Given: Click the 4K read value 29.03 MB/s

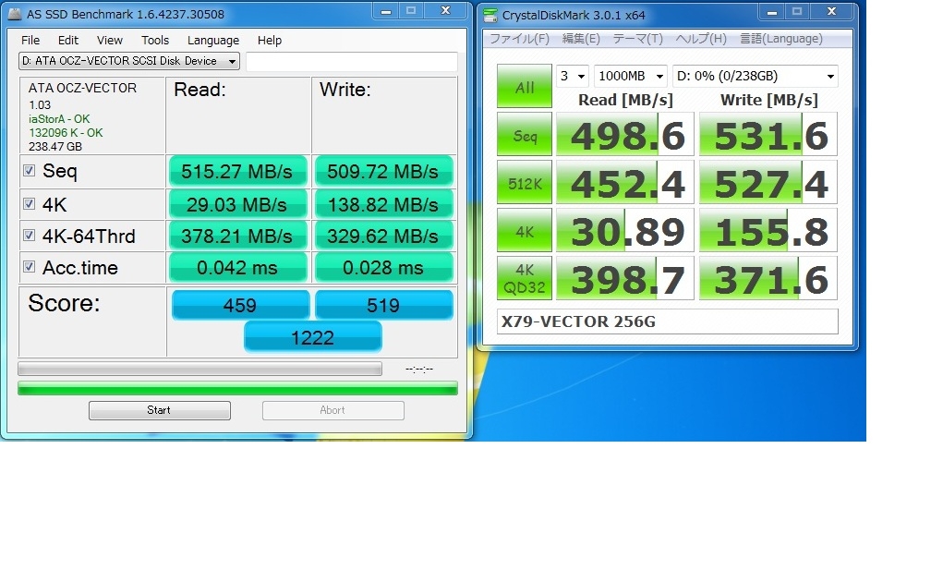Looking at the screenshot, I should tap(237, 205).
